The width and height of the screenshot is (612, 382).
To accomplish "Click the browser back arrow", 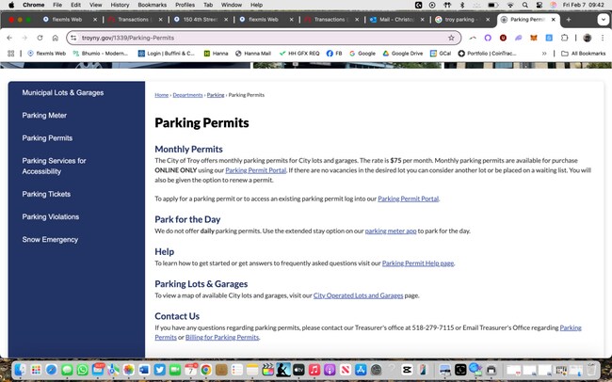I will tap(9, 38).
